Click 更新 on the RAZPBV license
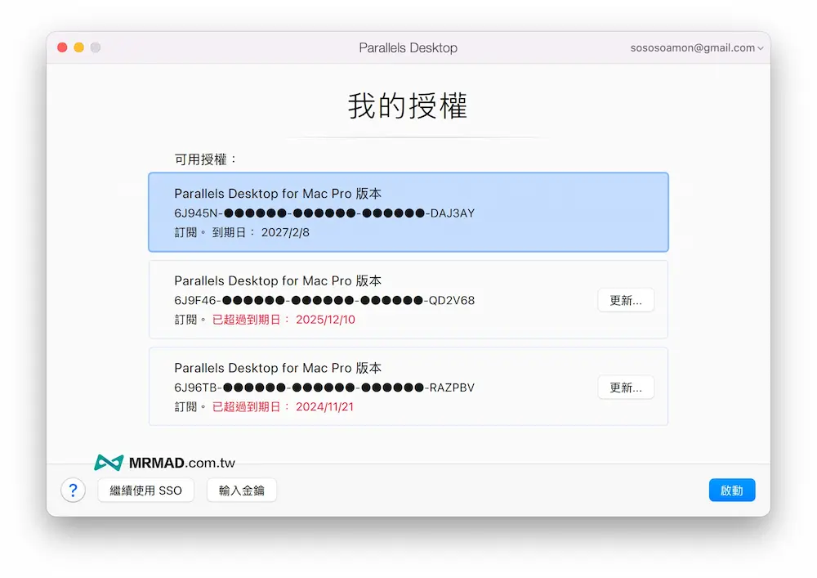Viewport: 817px width, 578px height. [626, 387]
